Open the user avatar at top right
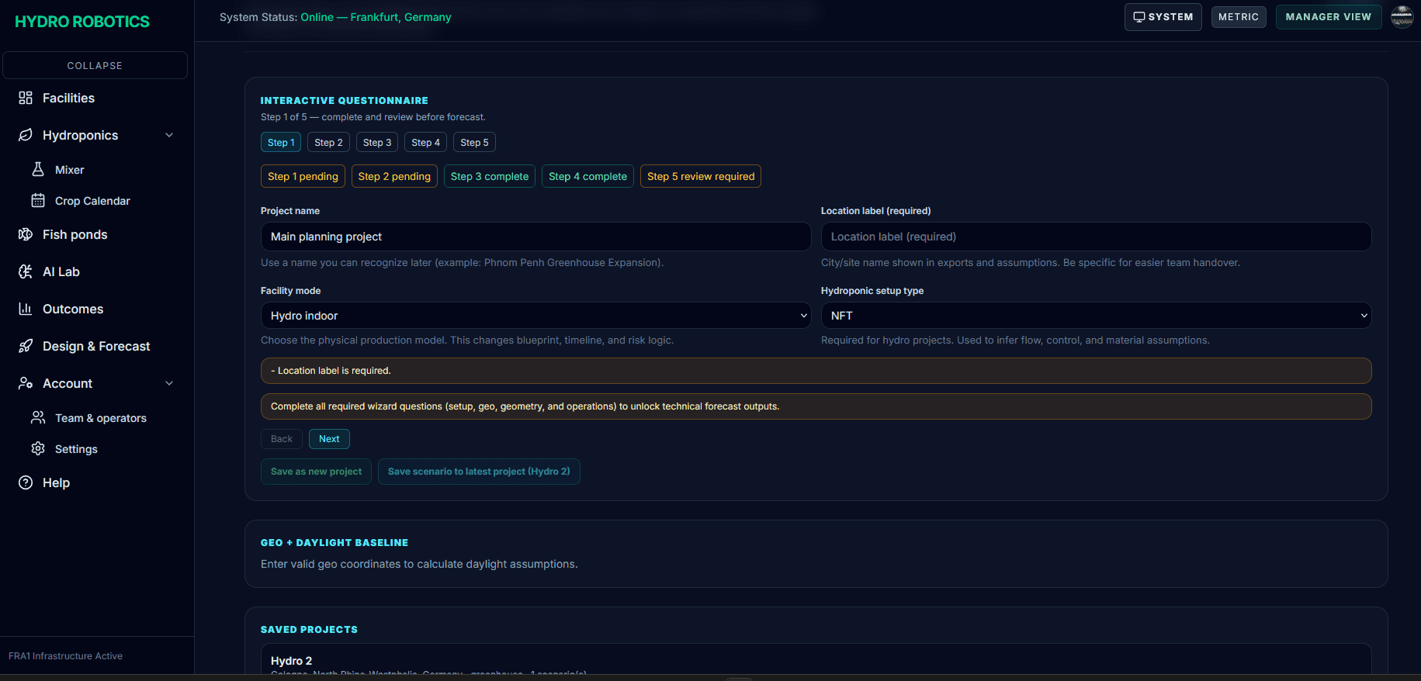 tap(1402, 16)
